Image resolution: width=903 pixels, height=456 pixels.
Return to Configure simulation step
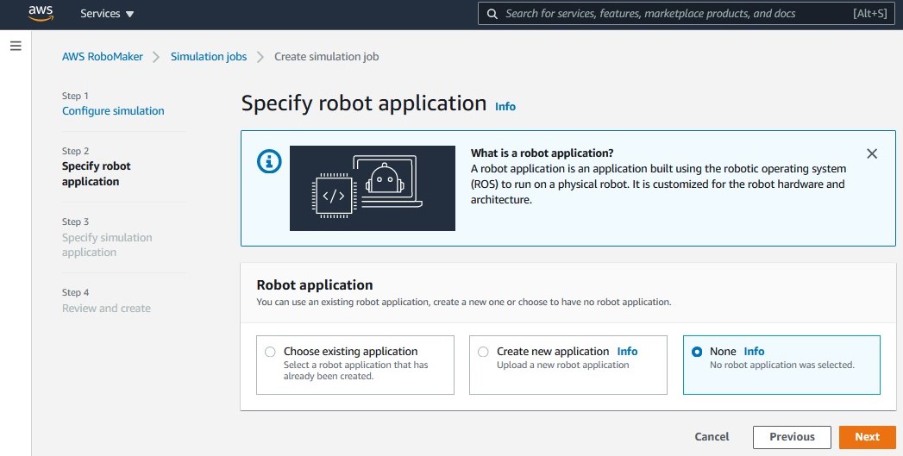click(113, 110)
